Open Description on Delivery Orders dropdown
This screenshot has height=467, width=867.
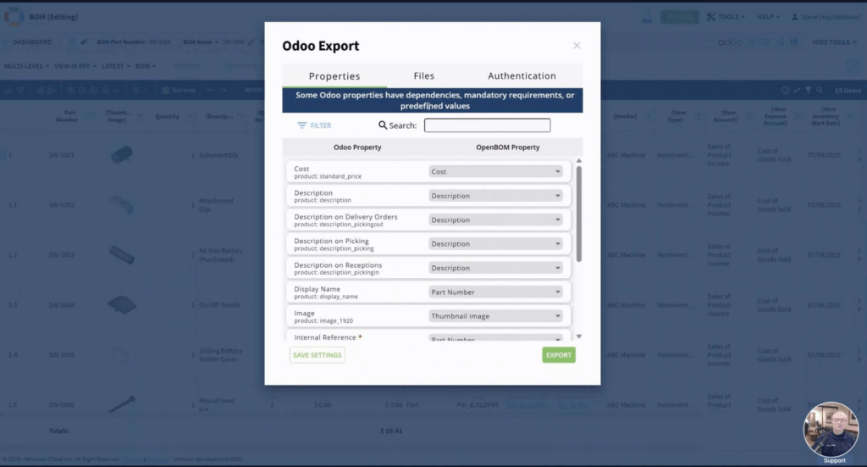click(495, 220)
